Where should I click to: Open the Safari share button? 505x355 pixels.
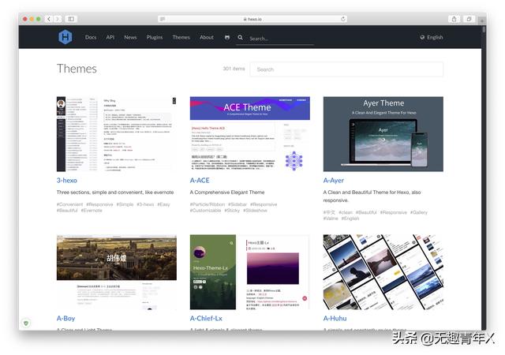[x=454, y=19]
